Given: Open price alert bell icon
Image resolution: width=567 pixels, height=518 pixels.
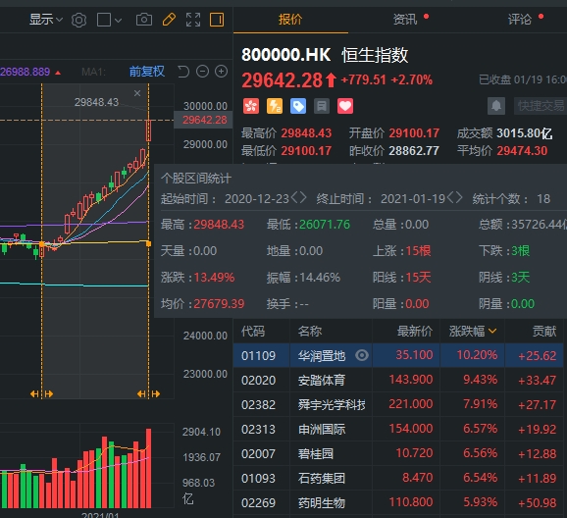Looking at the screenshot, I should (496, 106).
